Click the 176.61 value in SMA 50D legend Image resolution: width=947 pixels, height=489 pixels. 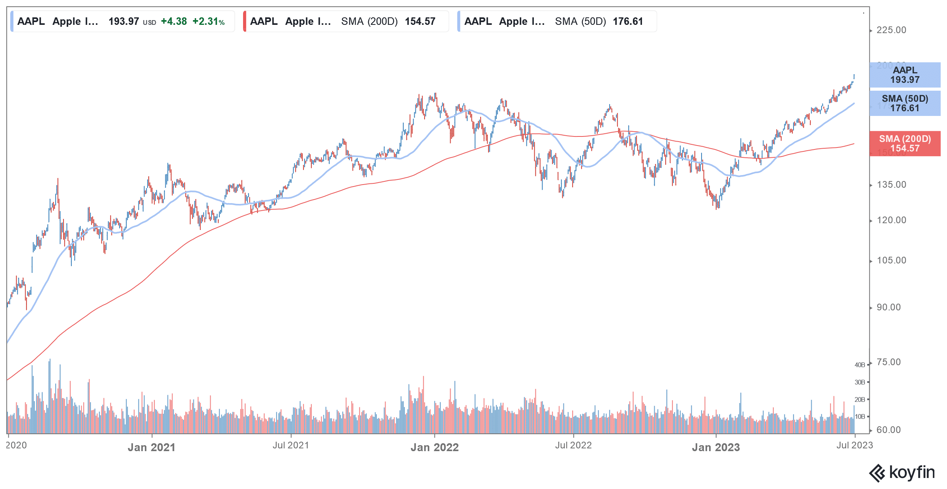[628, 21]
